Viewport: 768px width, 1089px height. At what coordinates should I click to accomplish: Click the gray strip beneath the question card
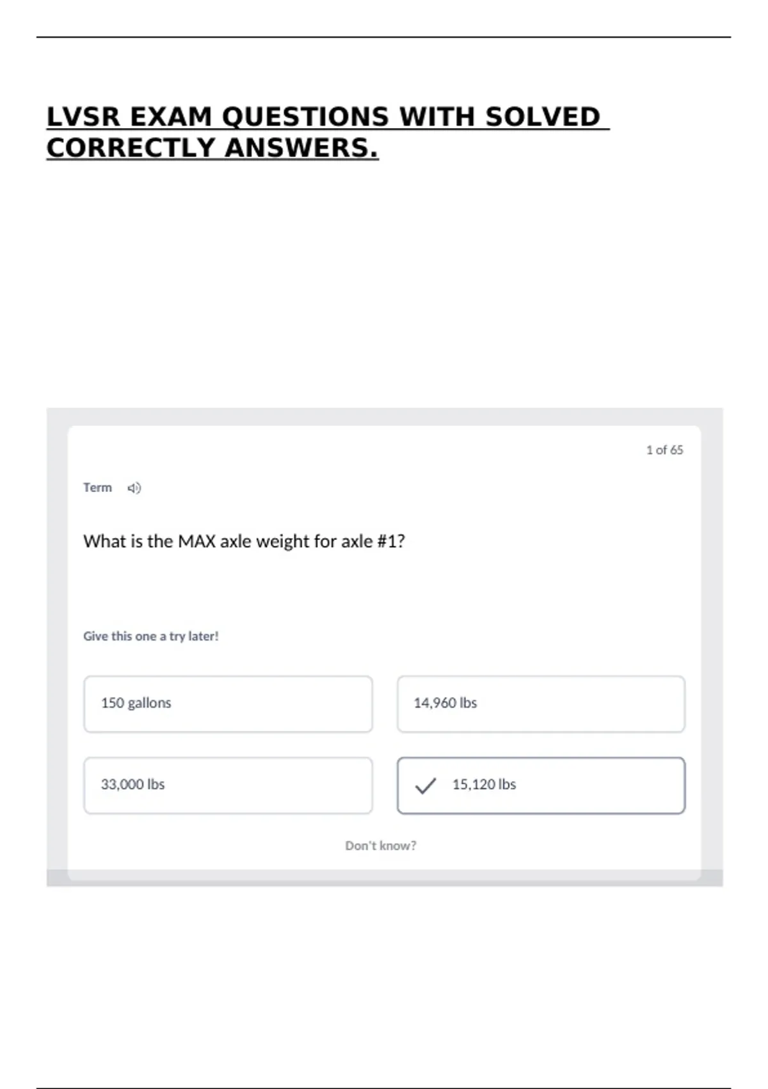384,879
